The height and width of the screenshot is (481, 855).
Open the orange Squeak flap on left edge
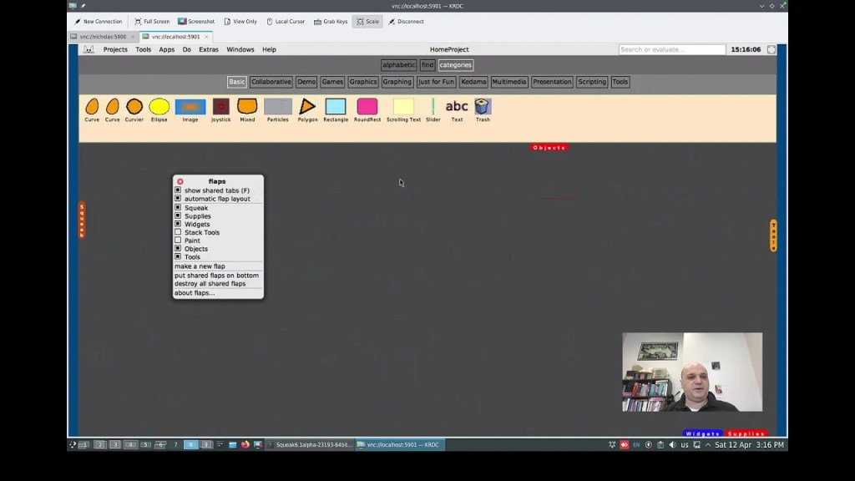[x=82, y=220]
